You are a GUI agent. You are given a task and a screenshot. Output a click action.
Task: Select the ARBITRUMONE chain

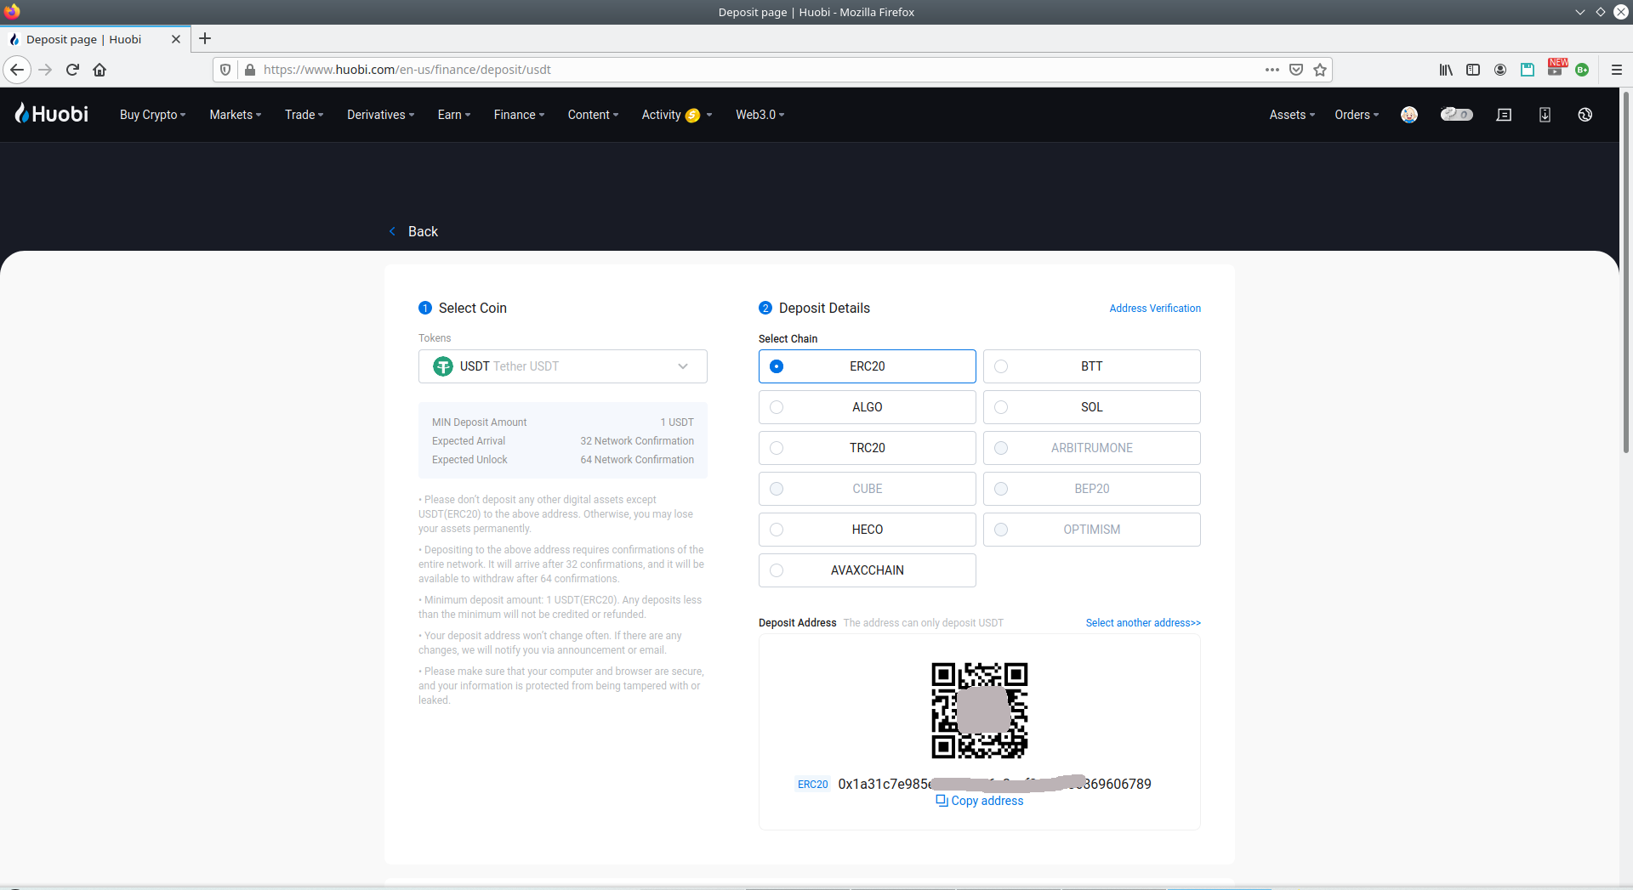(1092, 448)
